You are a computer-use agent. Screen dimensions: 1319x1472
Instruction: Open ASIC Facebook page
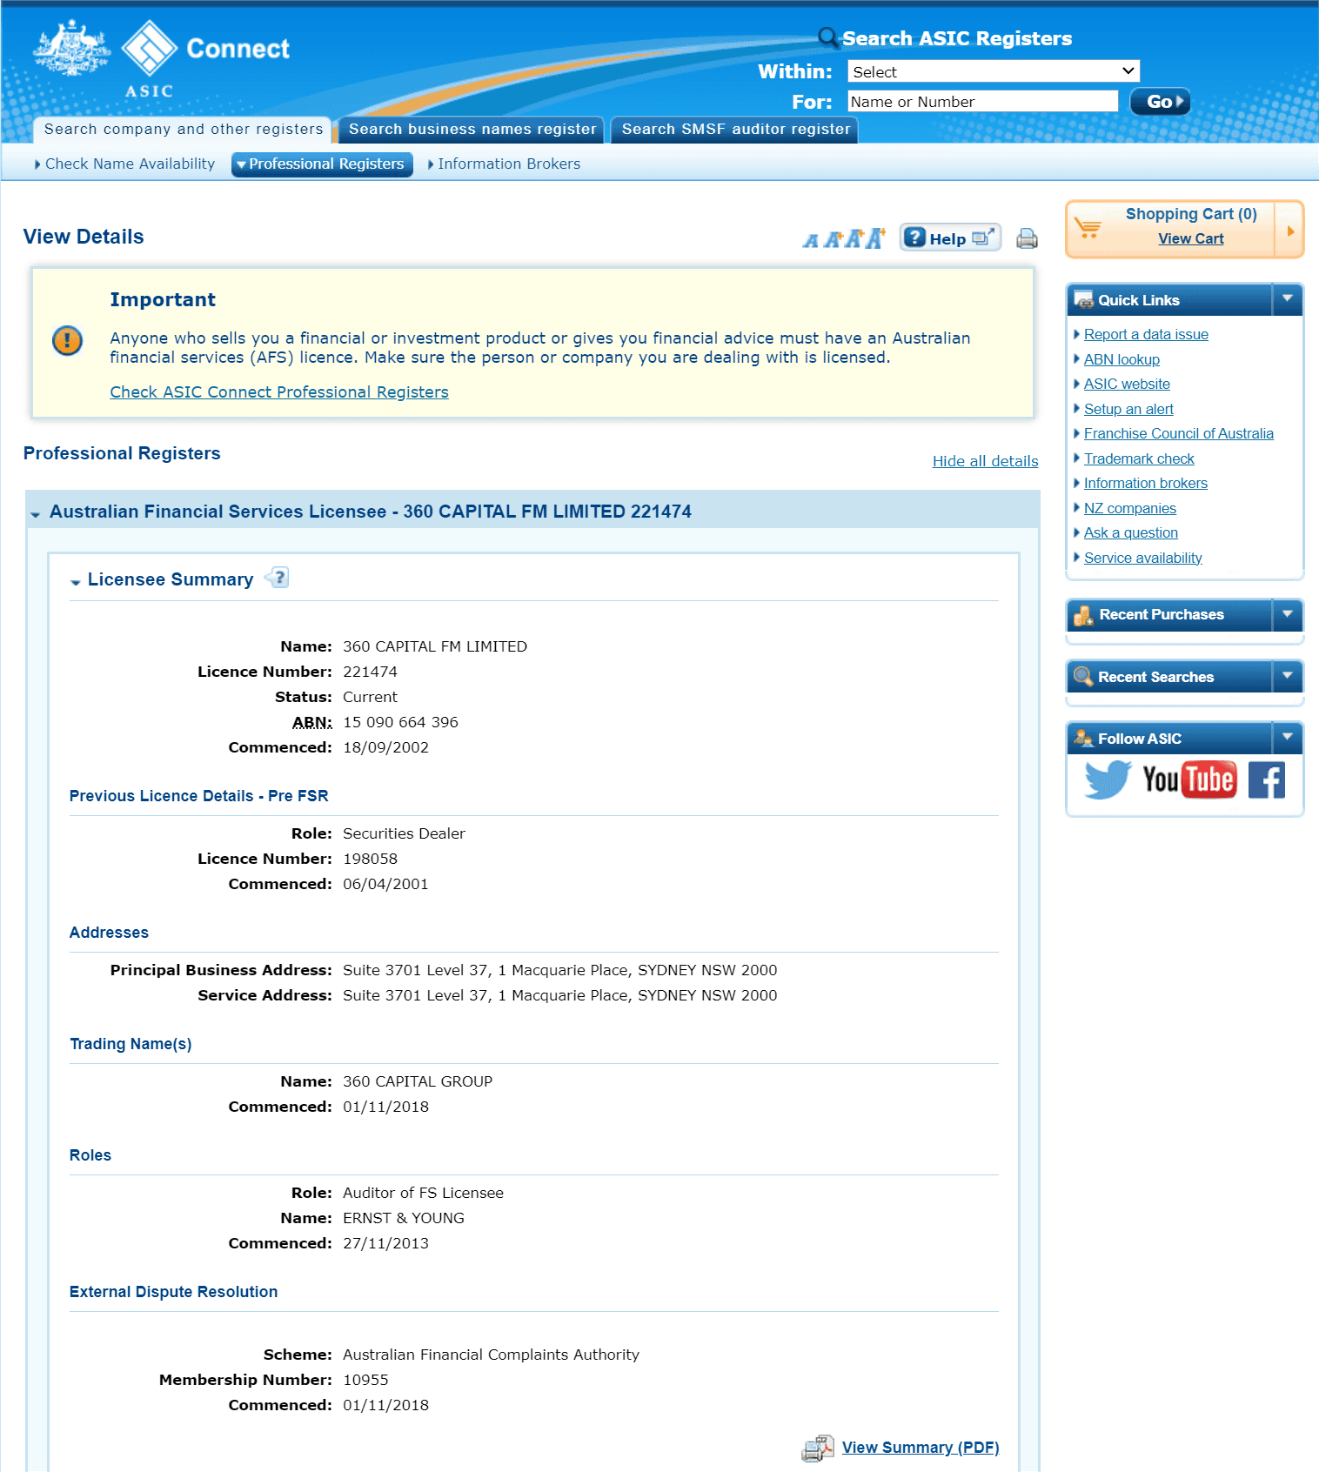(x=1266, y=779)
